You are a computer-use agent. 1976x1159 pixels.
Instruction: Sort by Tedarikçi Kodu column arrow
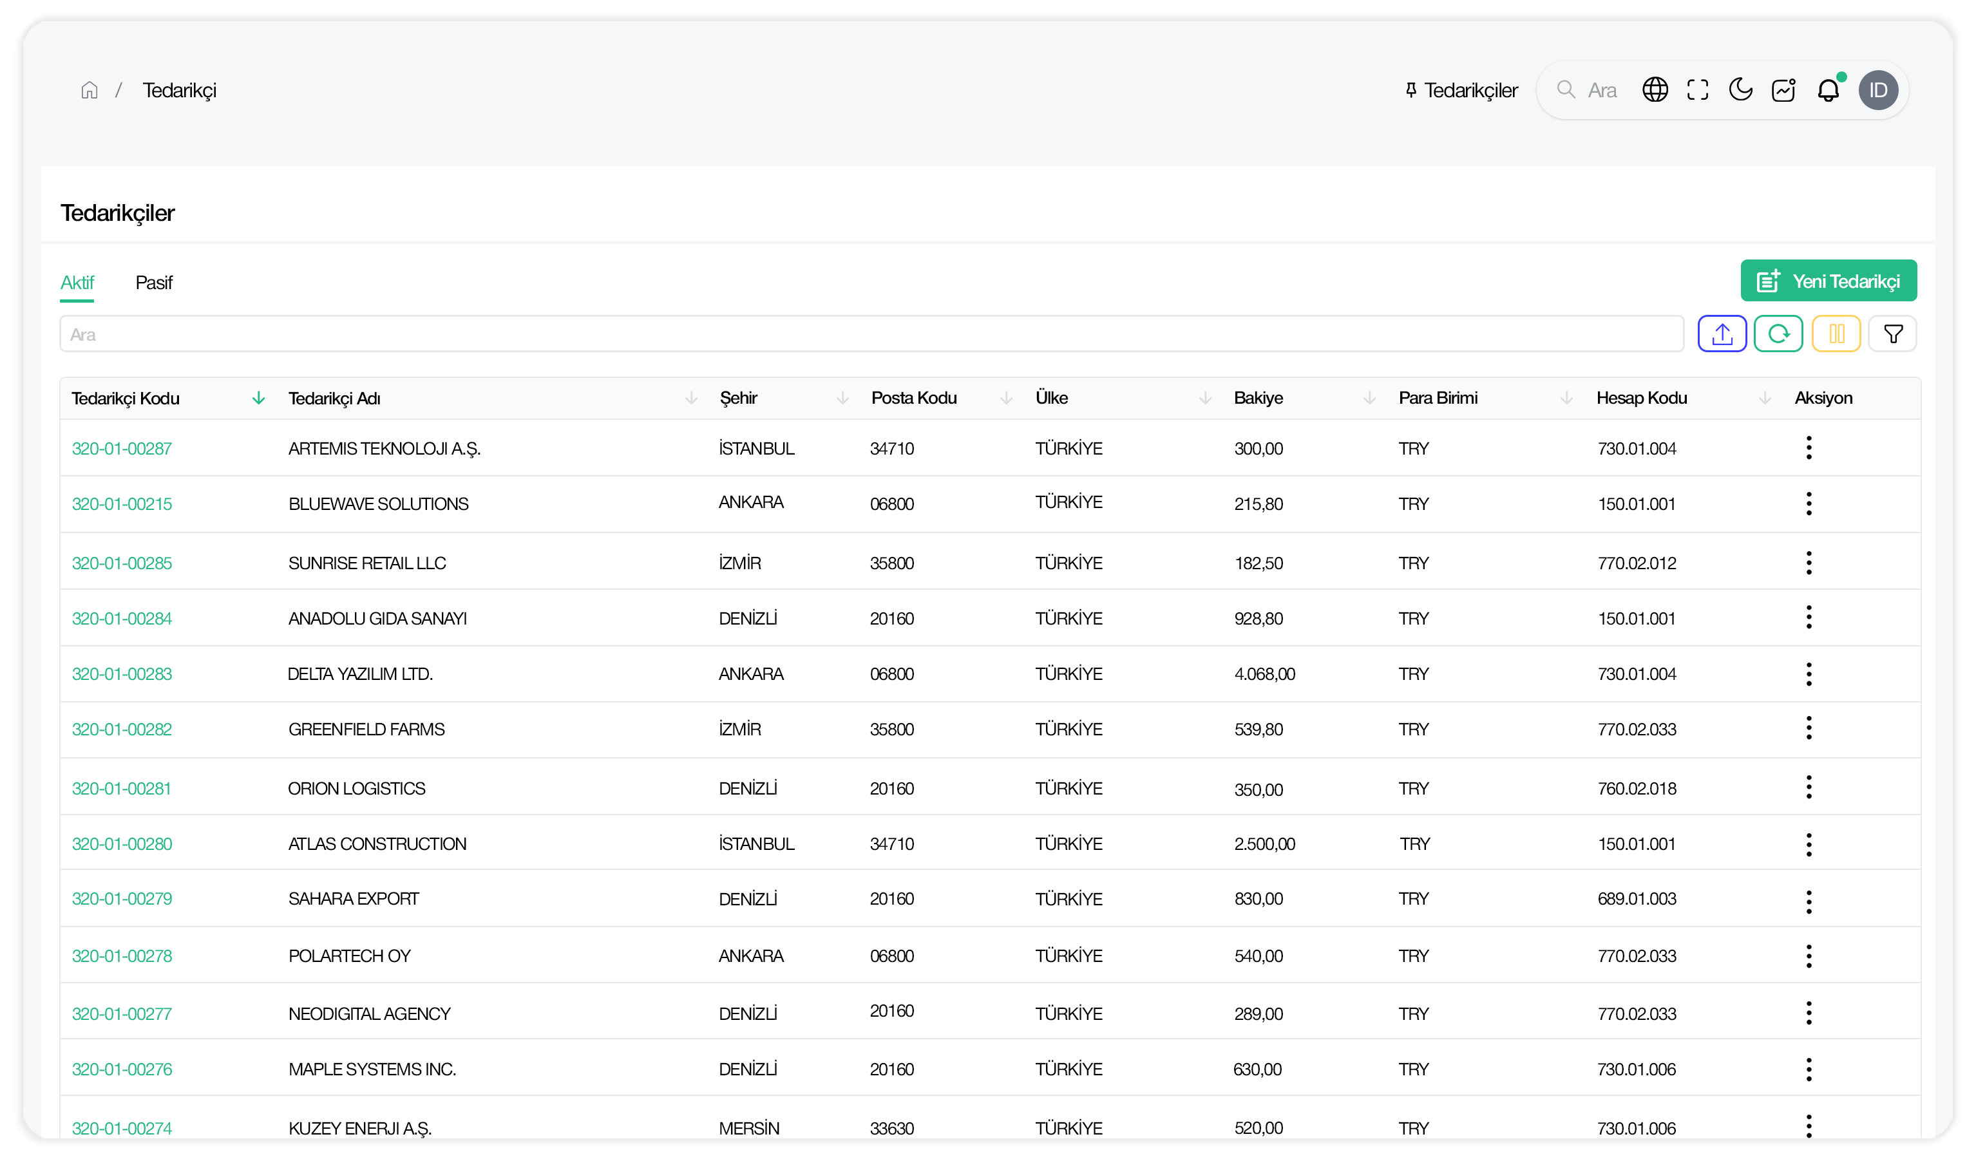(x=259, y=397)
